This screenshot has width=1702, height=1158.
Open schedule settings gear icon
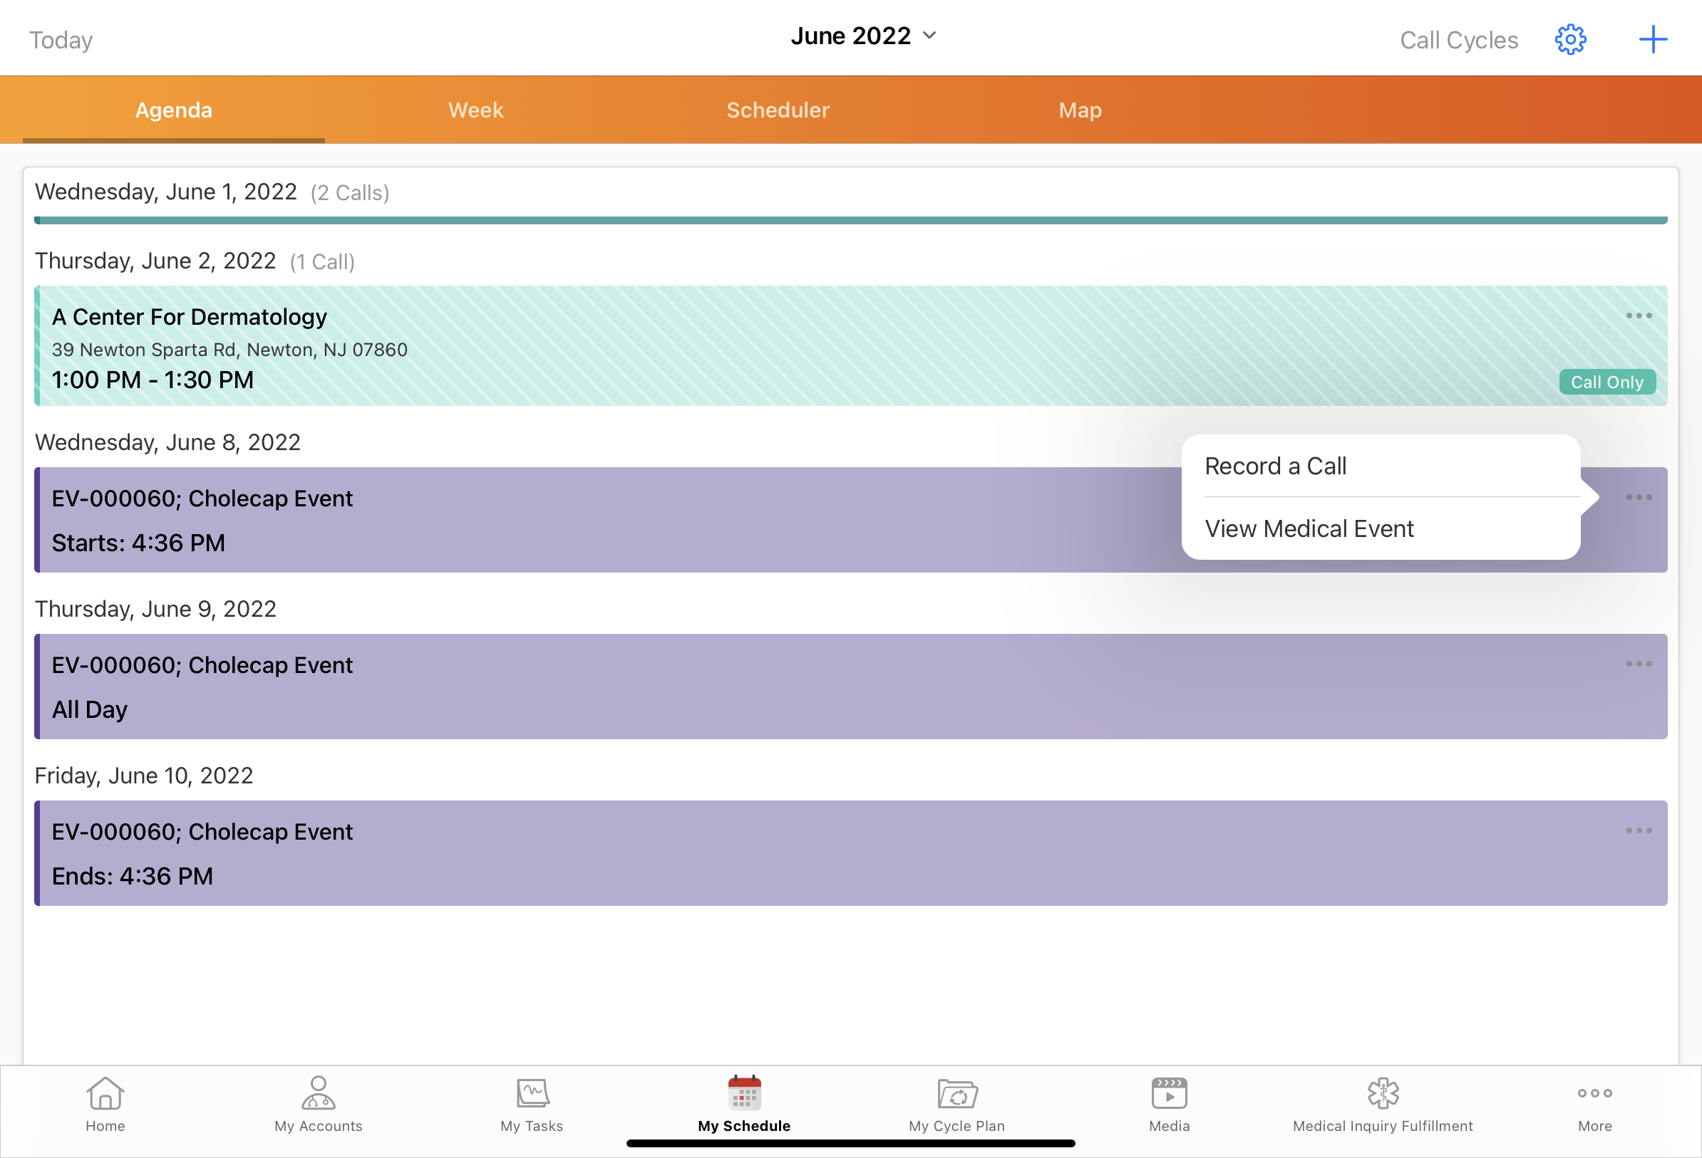point(1570,40)
